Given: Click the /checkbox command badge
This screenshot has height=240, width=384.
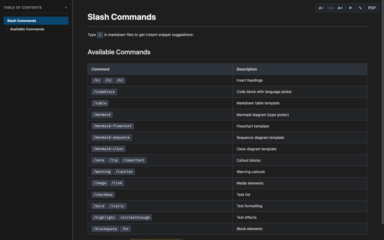Looking at the screenshot, I should coord(103,194).
